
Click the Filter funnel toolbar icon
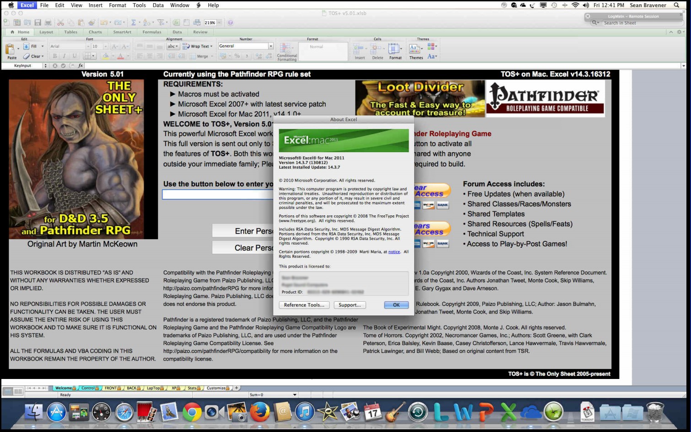161,22
